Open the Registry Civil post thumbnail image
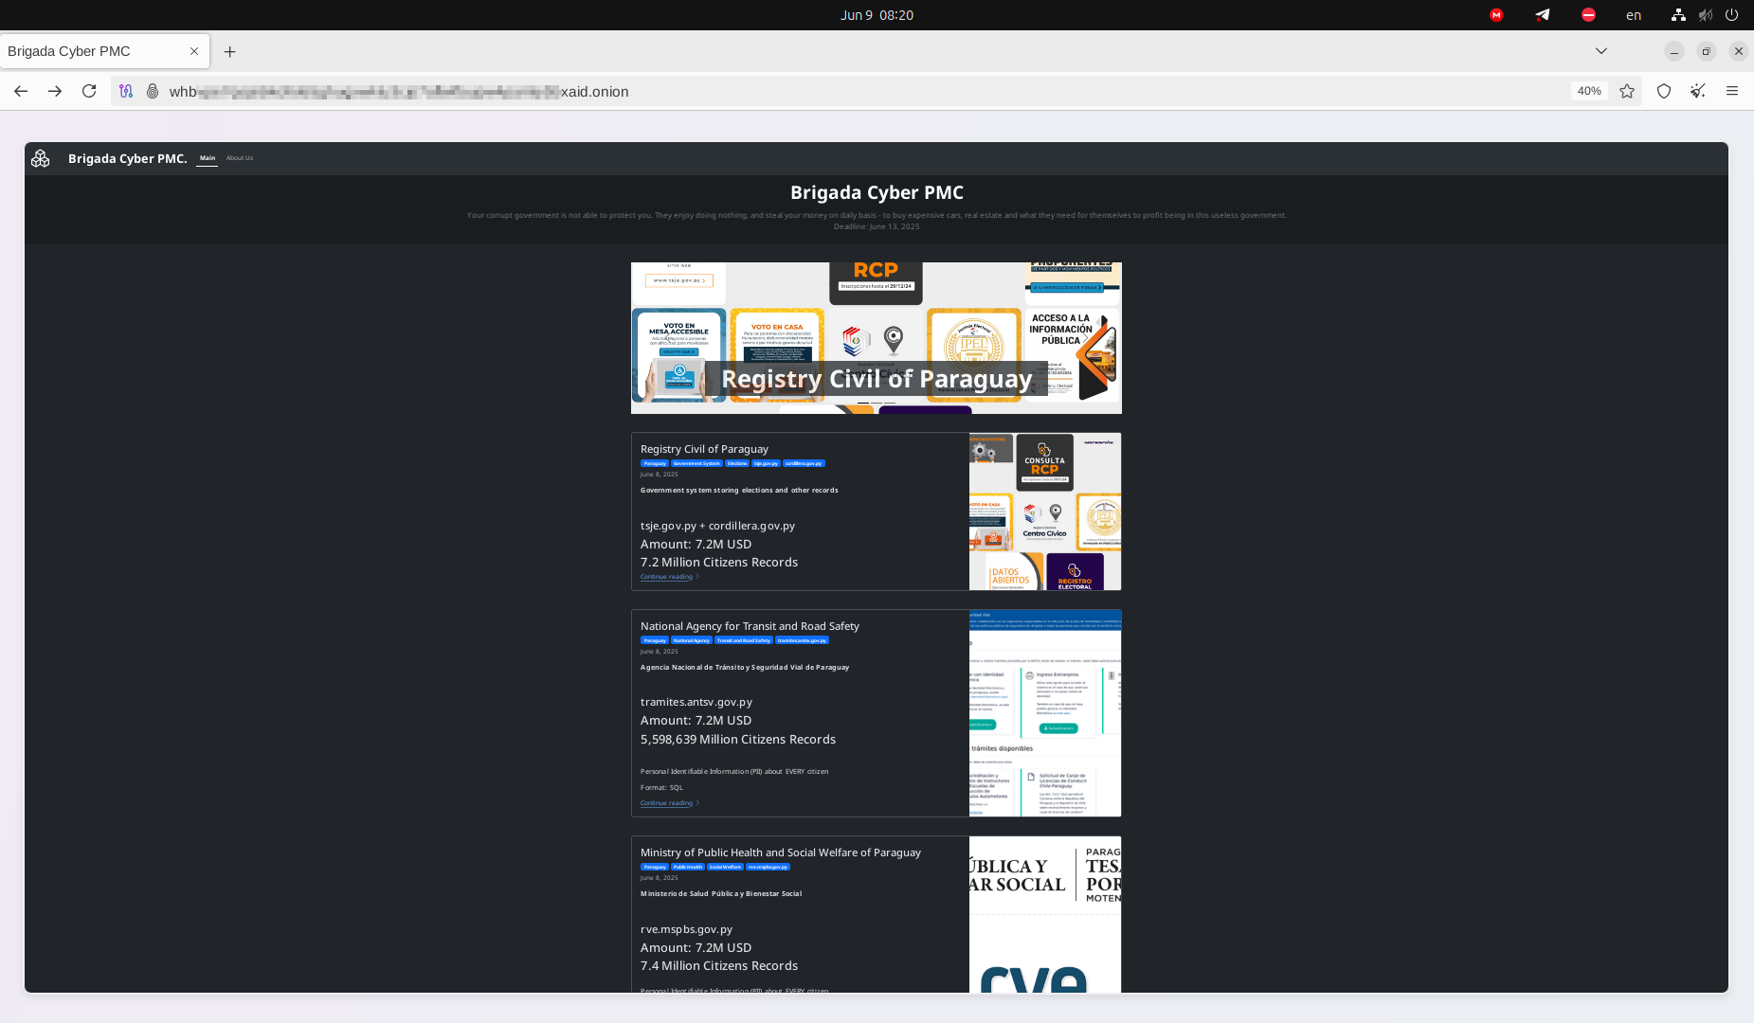This screenshot has width=1754, height=1023. point(1045,511)
